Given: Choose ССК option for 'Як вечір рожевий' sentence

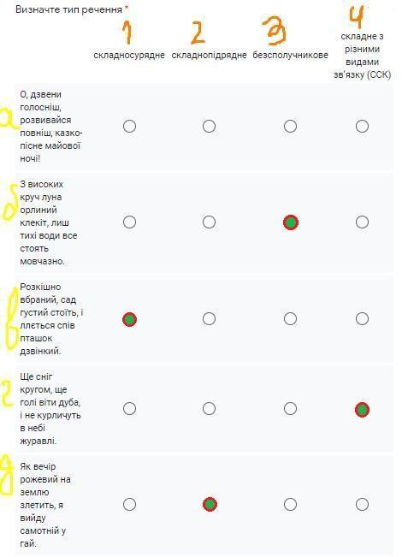Looking at the screenshot, I should click(362, 504).
